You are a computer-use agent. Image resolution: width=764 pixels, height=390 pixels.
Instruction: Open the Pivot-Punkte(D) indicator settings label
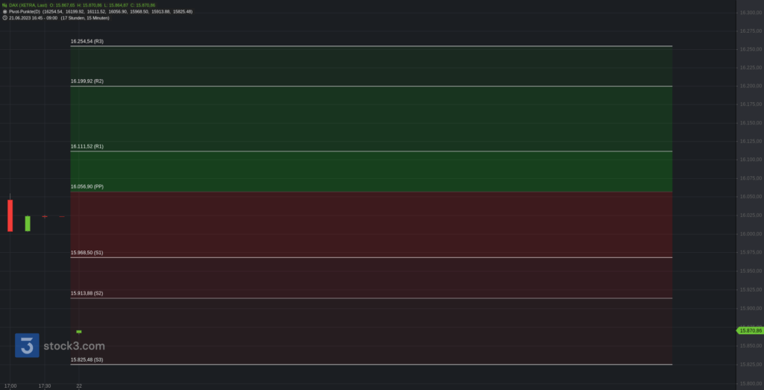click(x=25, y=11)
